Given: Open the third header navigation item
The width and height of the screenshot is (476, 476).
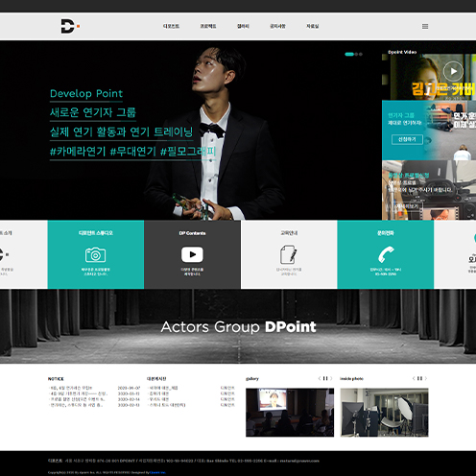Looking at the screenshot, I should (x=243, y=26).
